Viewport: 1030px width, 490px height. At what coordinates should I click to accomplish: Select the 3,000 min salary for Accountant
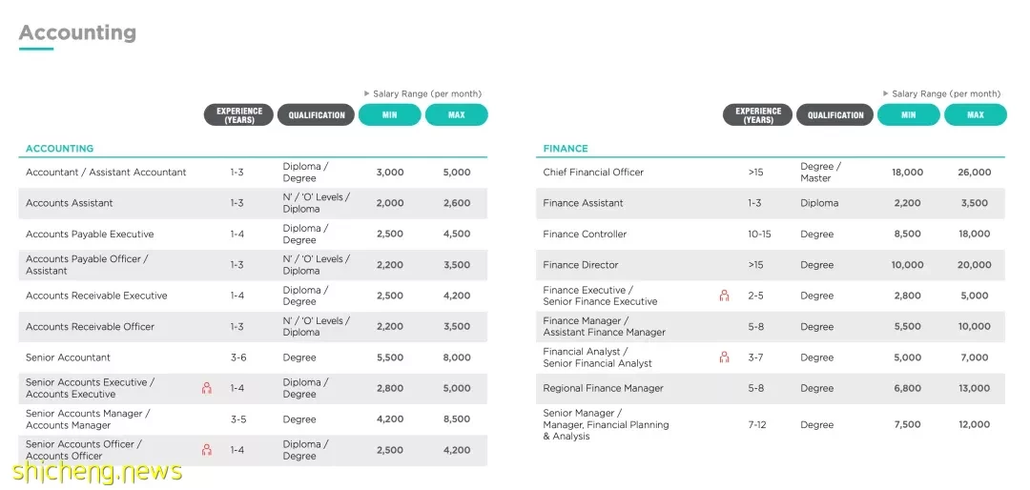pos(390,173)
